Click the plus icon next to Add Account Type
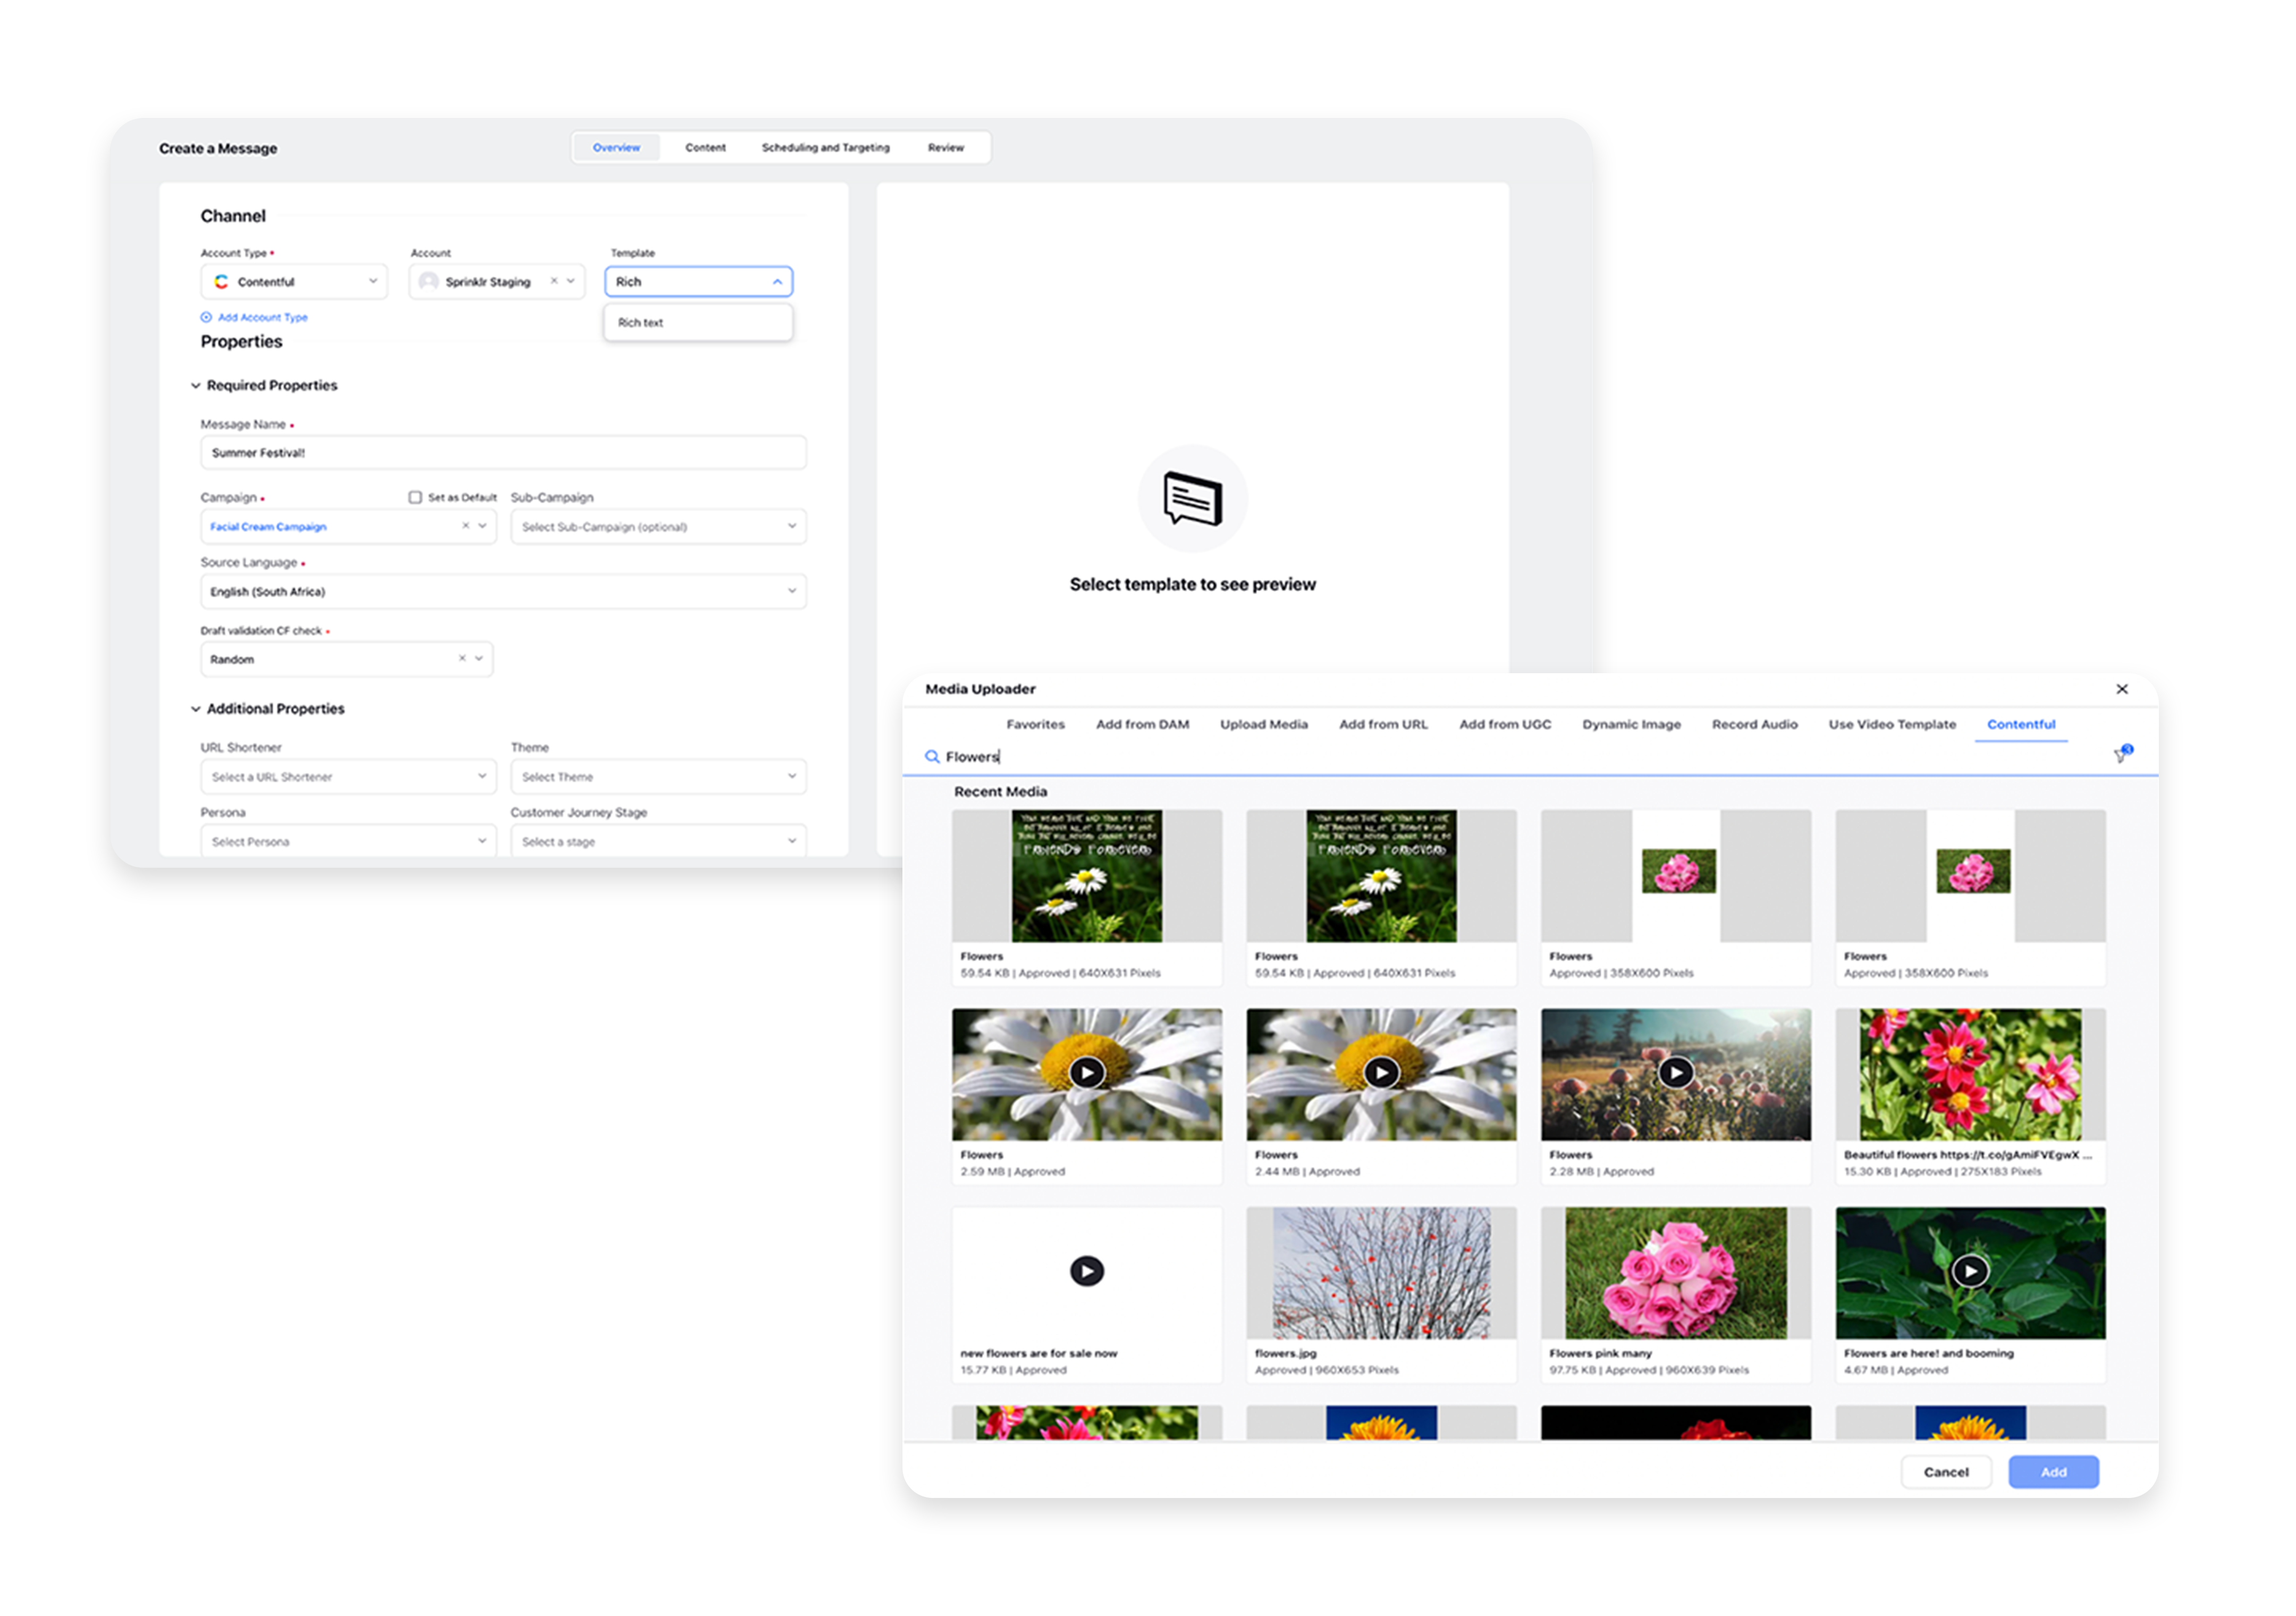 click(205, 317)
